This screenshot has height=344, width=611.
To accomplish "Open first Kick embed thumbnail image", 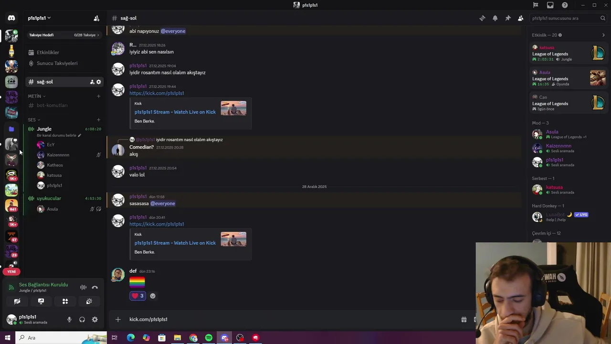I will click(233, 108).
